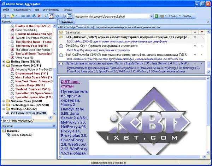The width and height of the screenshot is (212, 166).
Task: Select Quotes of the Day feed
Action: (33, 26)
